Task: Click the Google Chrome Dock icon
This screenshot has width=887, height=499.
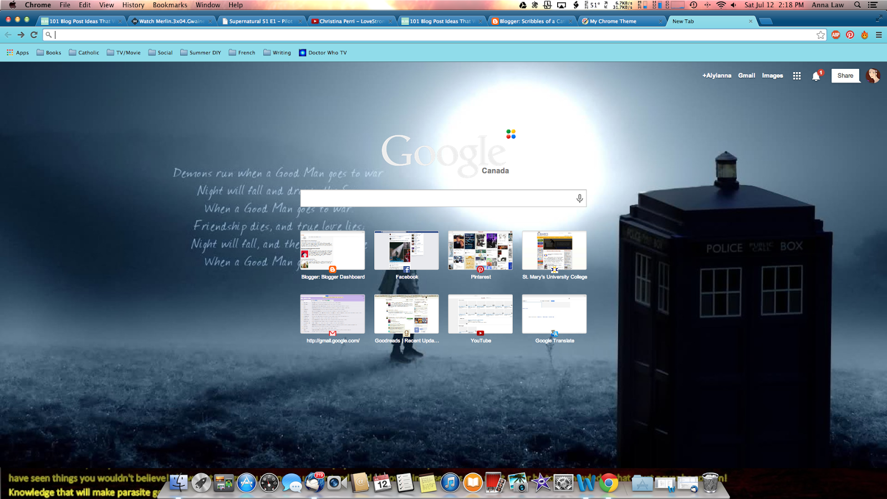Action: tap(609, 483)
